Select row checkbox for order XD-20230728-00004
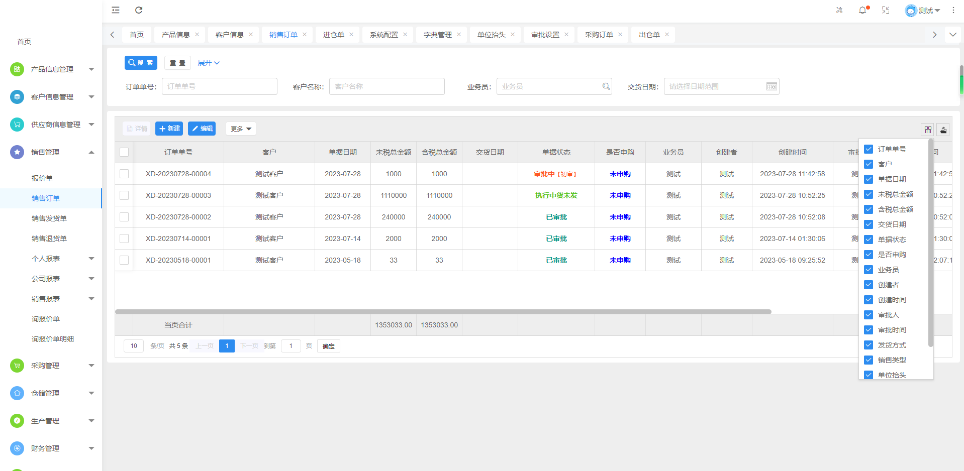This screenshot has width=964, height=471. (124, 174)
